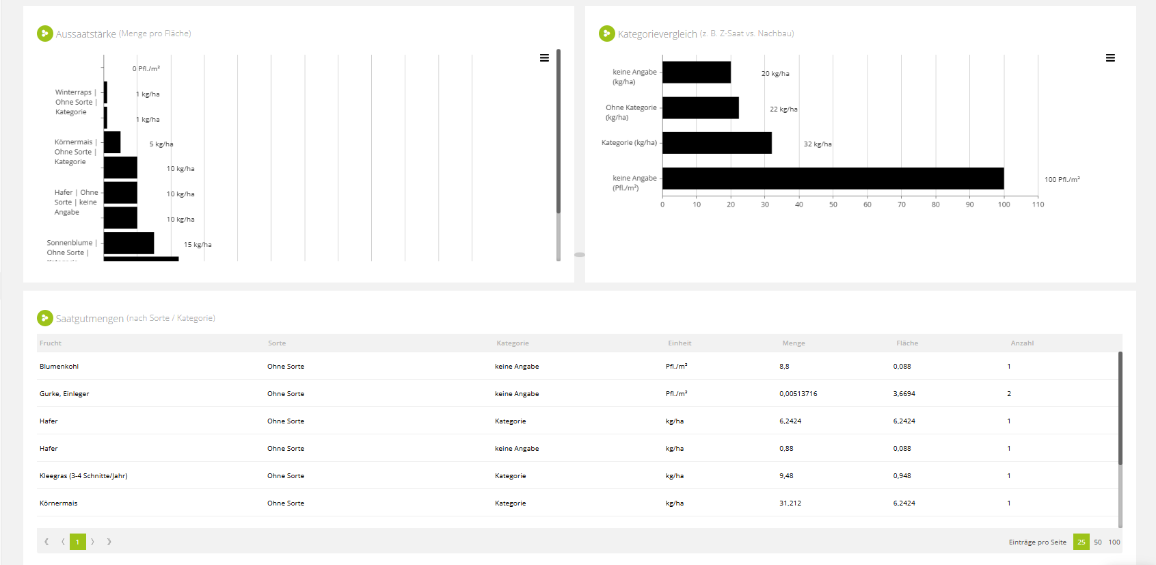Go to the previous page arrow
1156x565 pixels.
63,542
